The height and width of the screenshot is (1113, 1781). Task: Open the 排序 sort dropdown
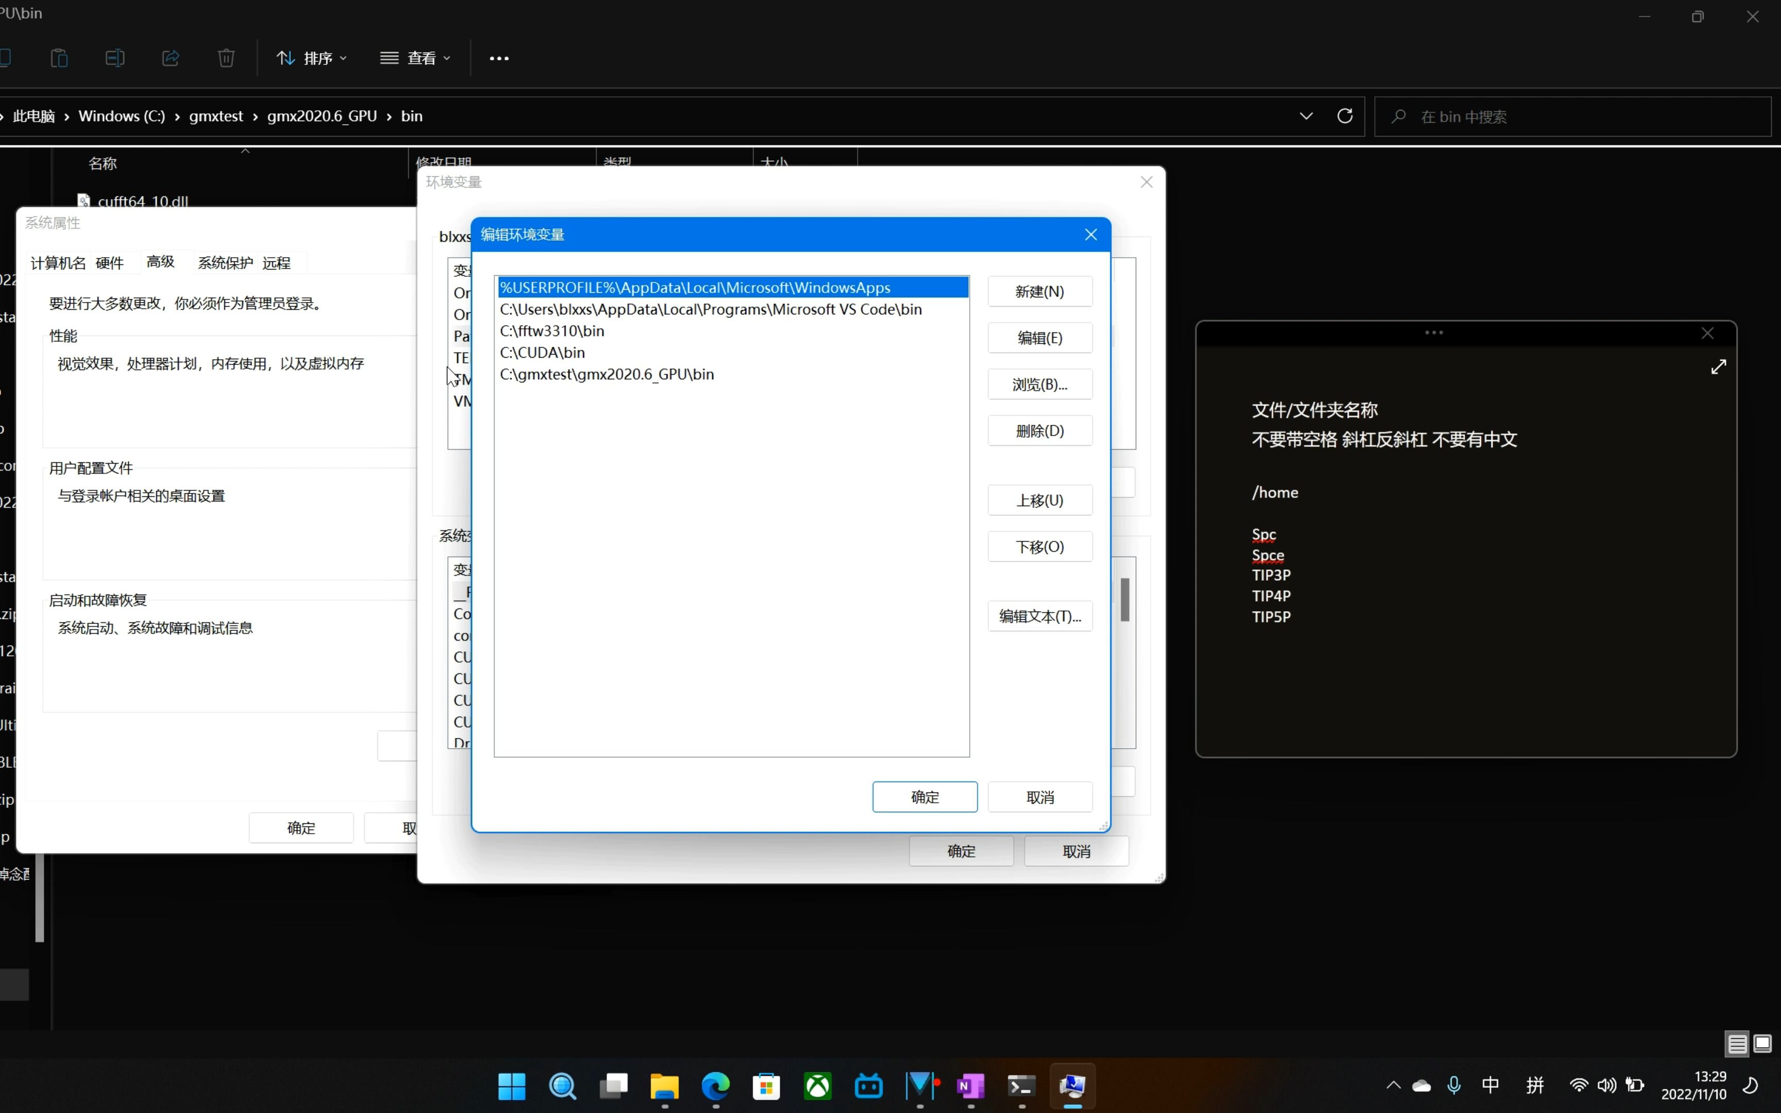tap(311, 58)
